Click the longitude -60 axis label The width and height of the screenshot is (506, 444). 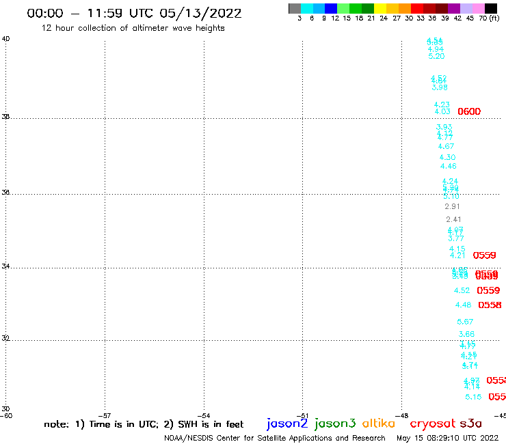click(x=6, y=416)
